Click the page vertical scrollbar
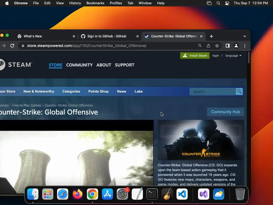Screen dimensions: 273x205 (249, 58)
